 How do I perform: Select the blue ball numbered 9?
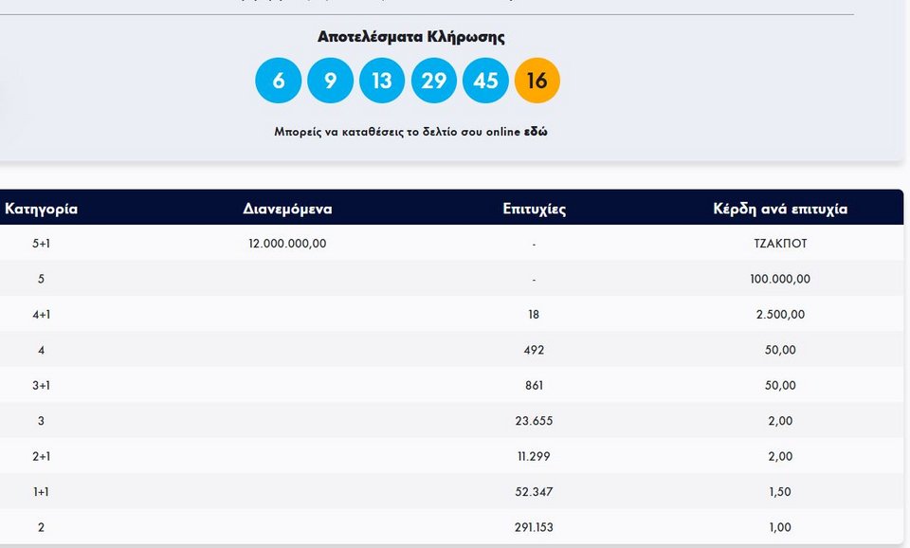click(330, 81)
